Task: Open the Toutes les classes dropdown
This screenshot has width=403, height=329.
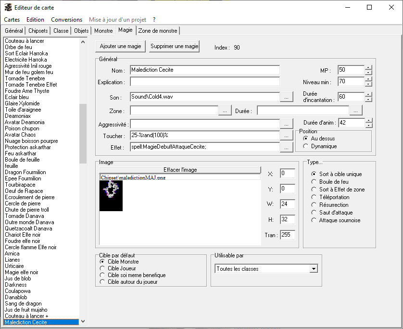Action: pos(314,269)
